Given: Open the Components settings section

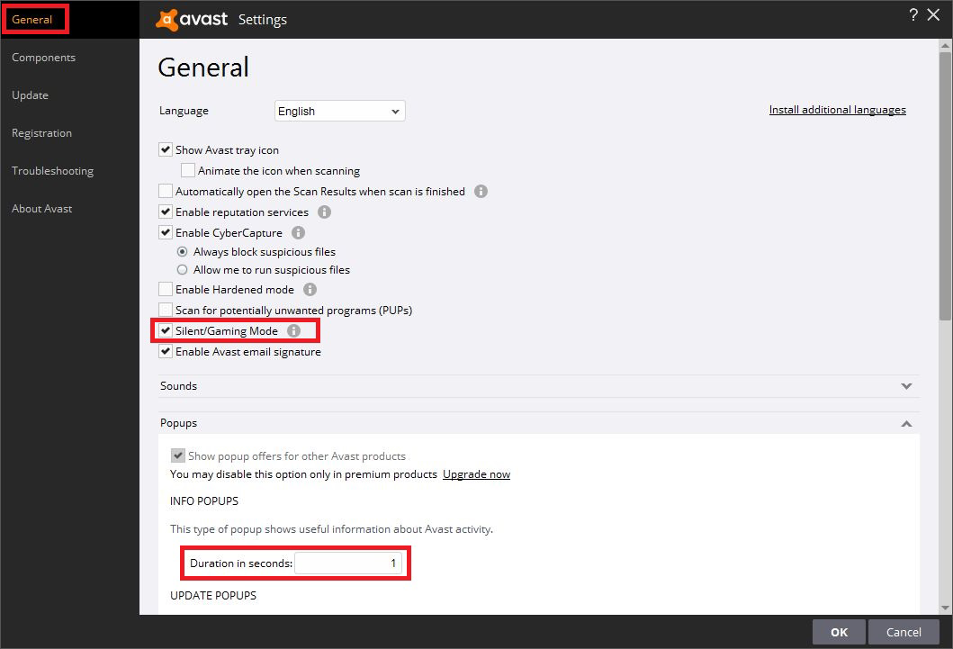Looking at the screenshot, I should (x=44, y=57).
